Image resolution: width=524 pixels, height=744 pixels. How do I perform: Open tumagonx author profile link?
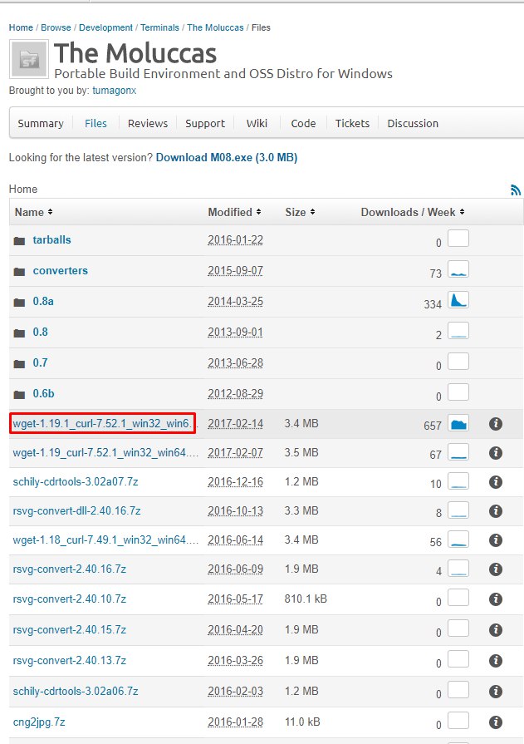tap(115, 91)
